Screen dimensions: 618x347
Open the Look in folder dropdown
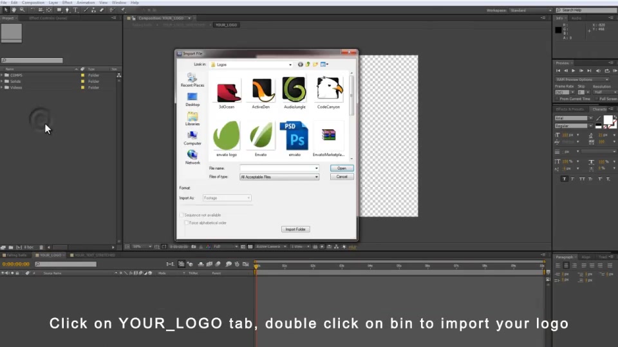(x=290, y=64)
